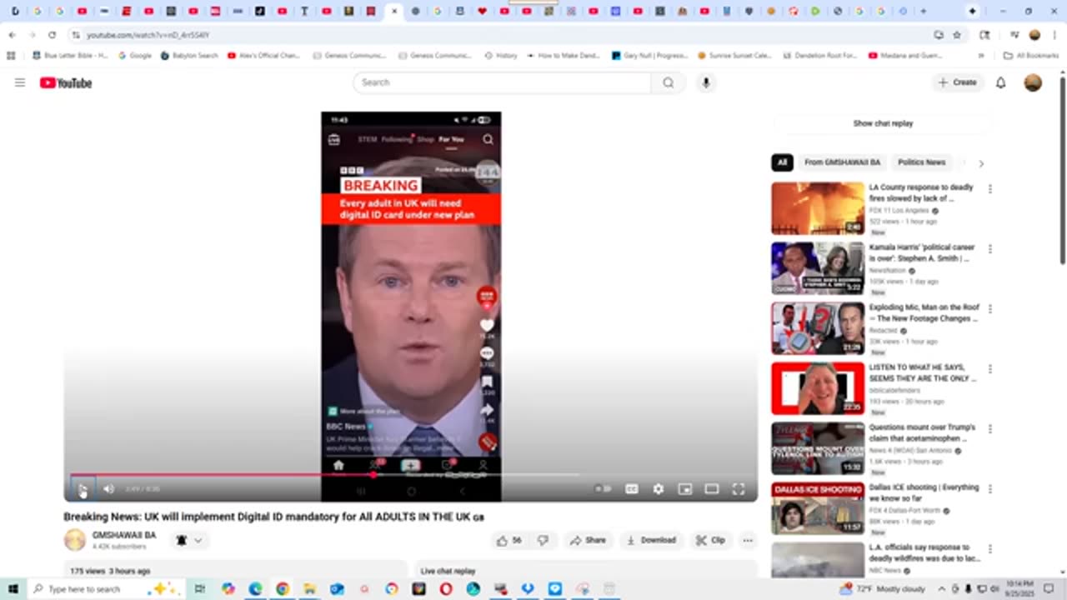Open options for Kamala Harris video
This screenshot has width=1067, height=600.
(x=990, y=249)
